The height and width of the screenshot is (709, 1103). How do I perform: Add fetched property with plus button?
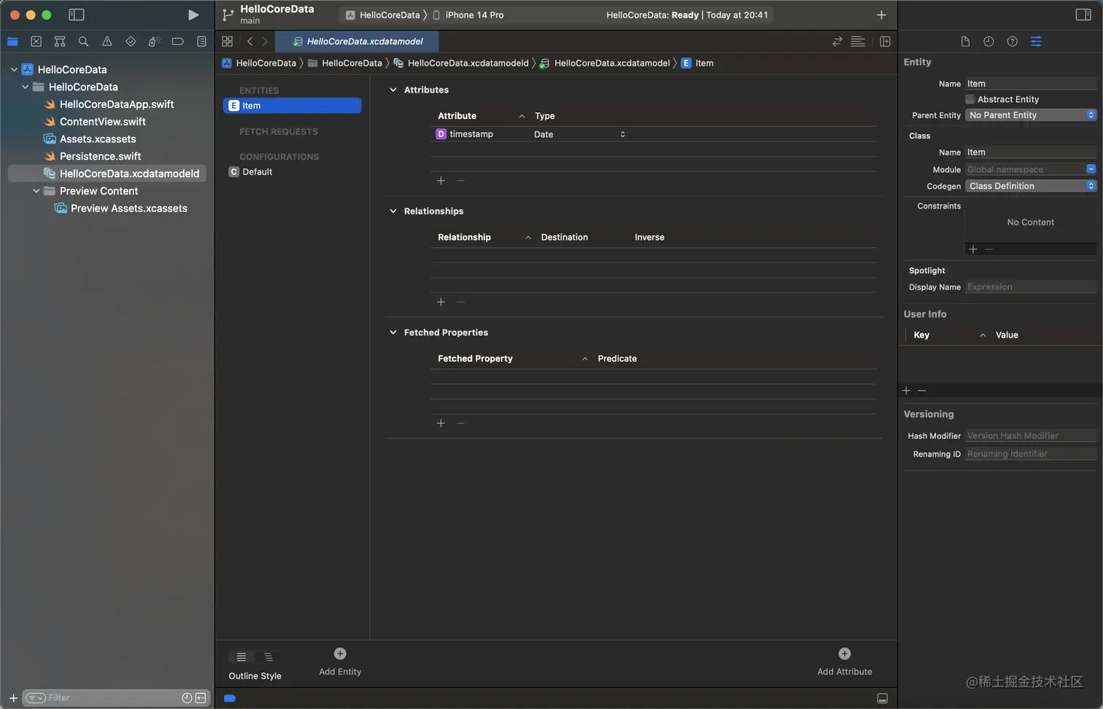click(441, 423)
